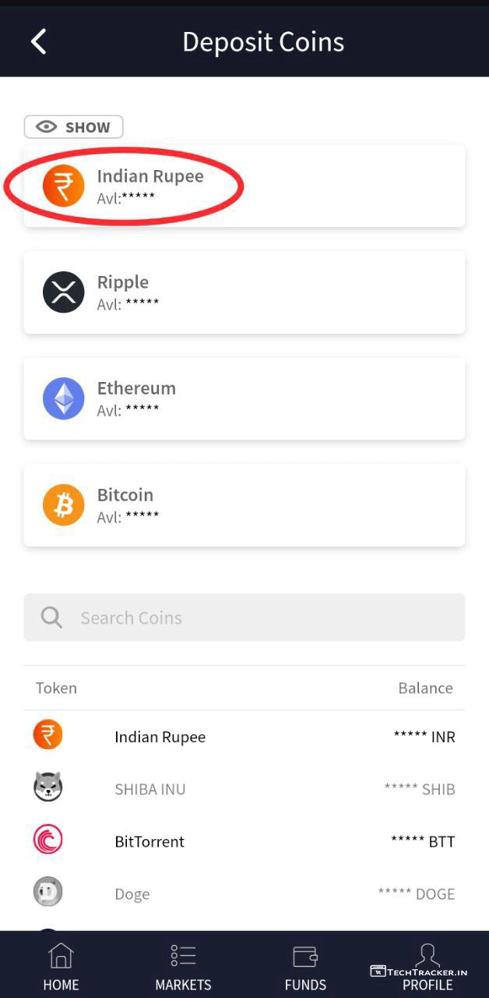Image resolution: width=489 pixels, height=998 pixels.
Task: Tap the Indian Rupee coin icon in card
Action: pyautogui.click(x=63, y=186)
